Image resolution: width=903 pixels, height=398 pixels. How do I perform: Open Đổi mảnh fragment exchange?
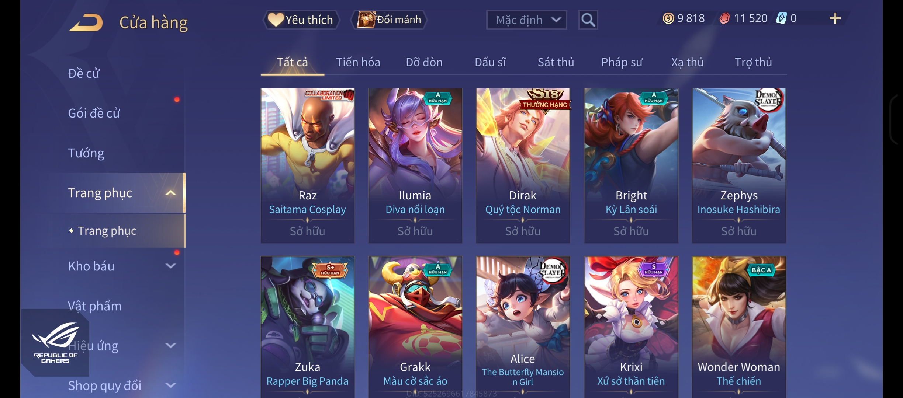pyautogui.click(x=389, y=20)
